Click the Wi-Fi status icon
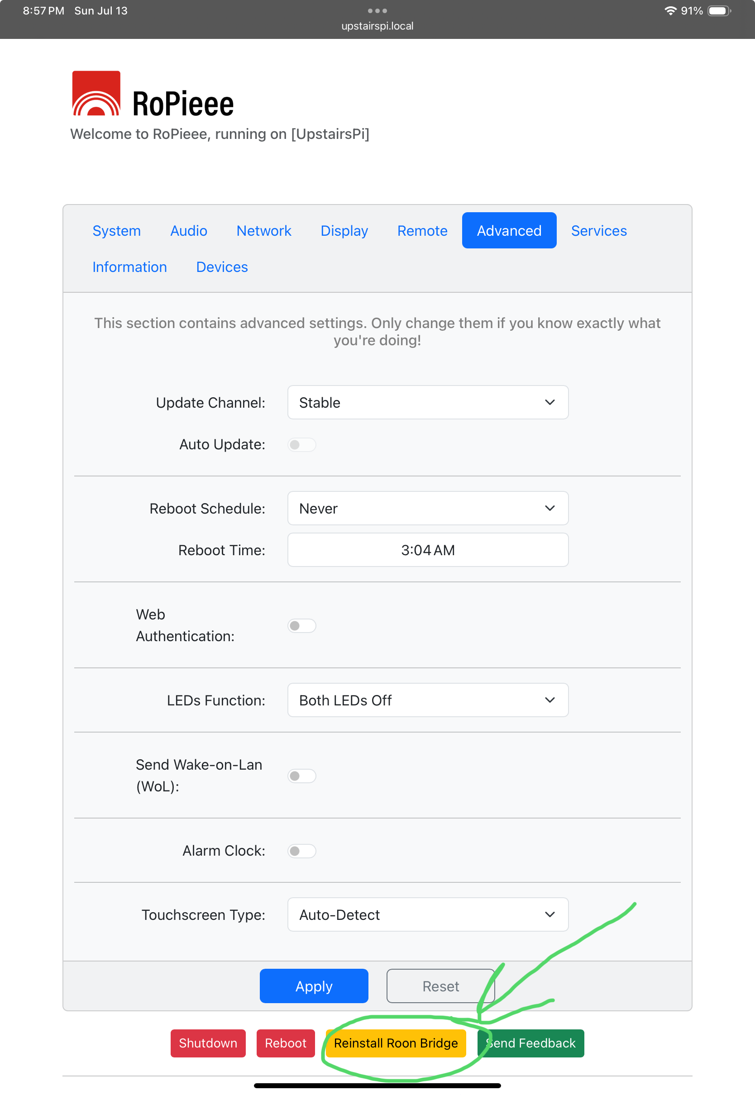The height and width of the screenshot is (1095, 755). coord(671,10)
